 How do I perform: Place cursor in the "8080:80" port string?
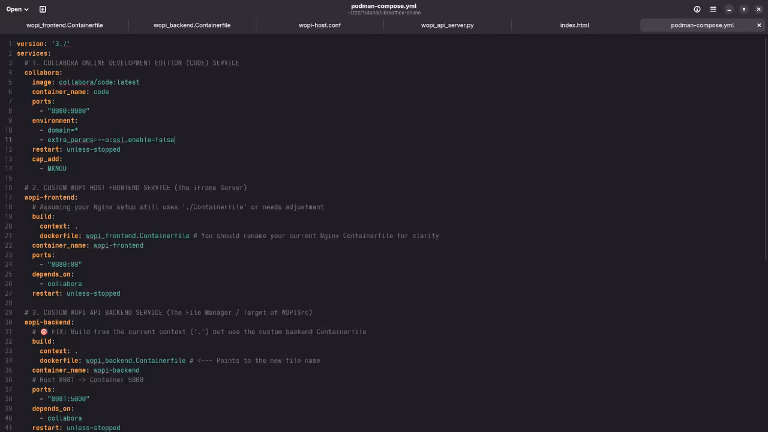click(x=65, y=265)
